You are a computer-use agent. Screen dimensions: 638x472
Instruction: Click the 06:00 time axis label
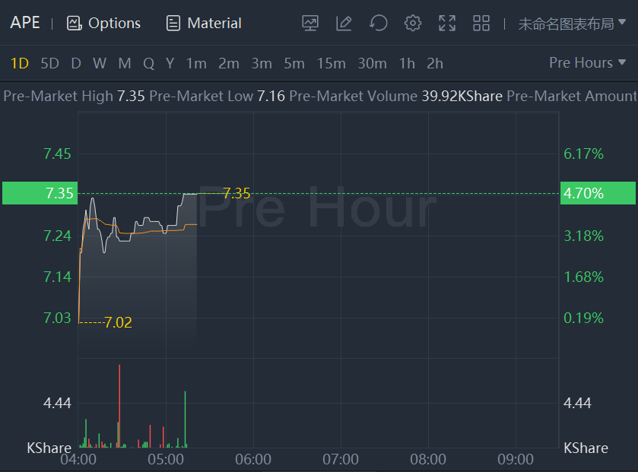pyautogui.click(x=253, y=460)
